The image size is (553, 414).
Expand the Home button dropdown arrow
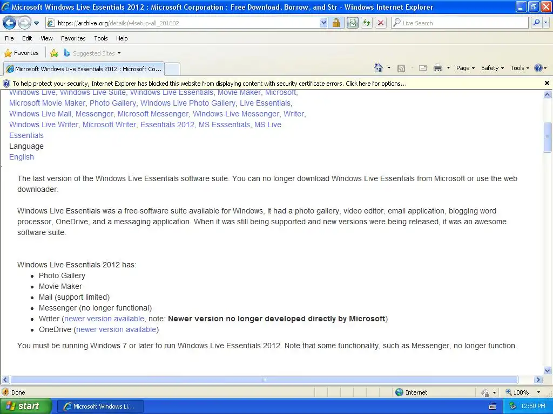(x=389, y=68)
